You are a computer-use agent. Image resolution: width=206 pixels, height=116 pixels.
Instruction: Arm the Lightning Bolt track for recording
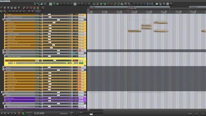coord(6,40)
